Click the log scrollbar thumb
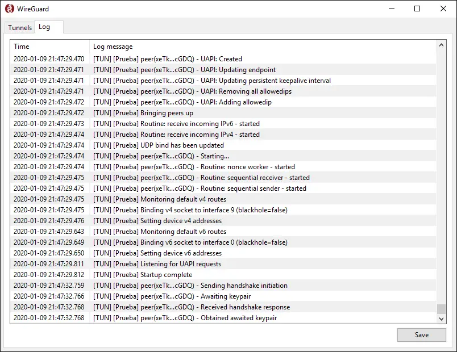This screenshot has height=352, width=457. tap(441, 309)
